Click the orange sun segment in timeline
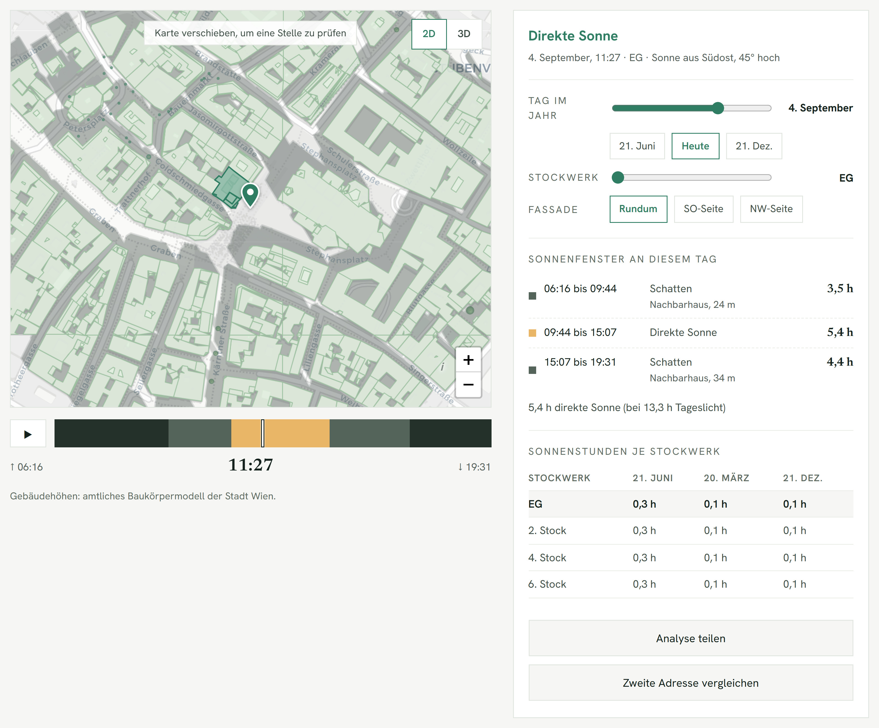Image resolution: width=879 pixels, height=728 pixels. pyautogui.click(x=280, y=433)
